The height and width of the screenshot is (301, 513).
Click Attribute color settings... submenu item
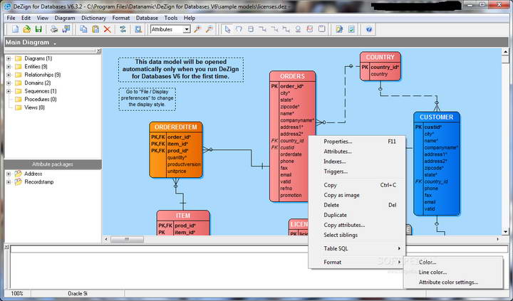click(448, 282)
